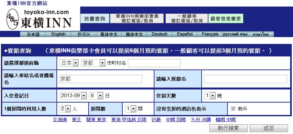Switch language to русский язык
The image size is (293, 134).
pos(235,34)
